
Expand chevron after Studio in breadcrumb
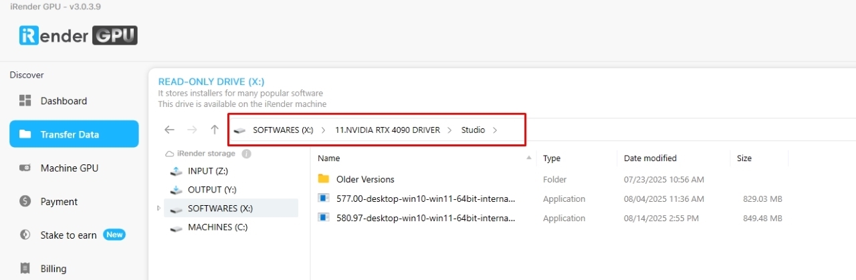point(495,130)
